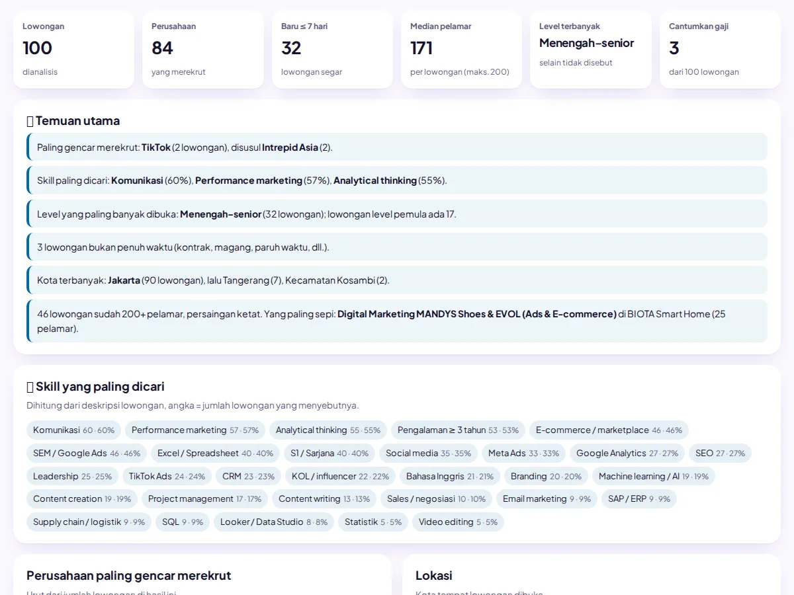
Task: Click the 'SEM / Google Ads' chip
Action: click(87, 454)
